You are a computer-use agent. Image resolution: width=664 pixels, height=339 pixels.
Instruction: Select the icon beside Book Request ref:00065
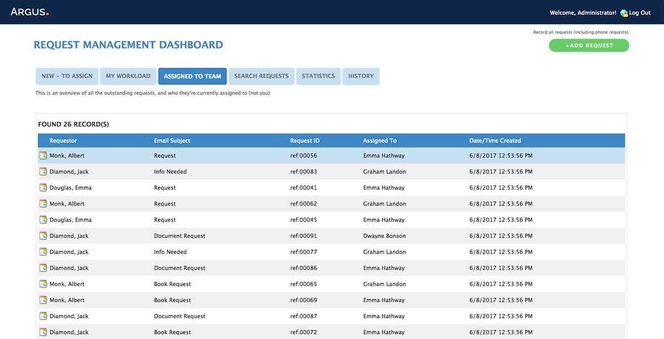tap(43, 284)
